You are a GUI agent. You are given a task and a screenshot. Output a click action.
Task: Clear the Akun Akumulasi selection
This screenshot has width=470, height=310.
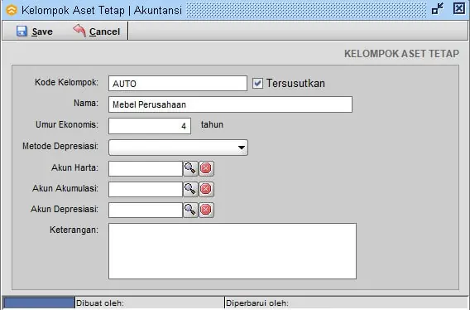click(206, 189)
